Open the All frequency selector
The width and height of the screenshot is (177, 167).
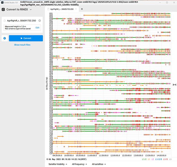80,164
